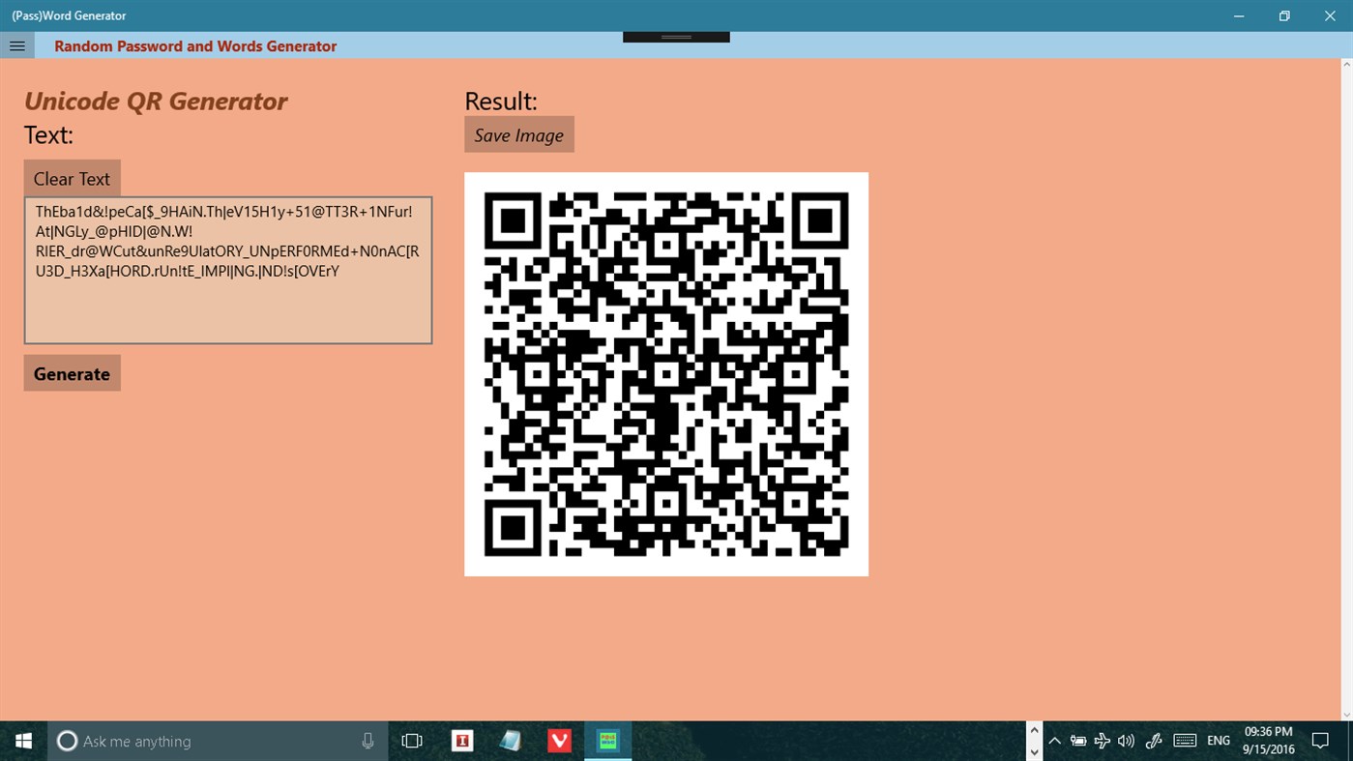This screenshot has height=761, width=1353.
Task: Expand hidden icons with the tray chevron
Action: (x=1053, y=740)
